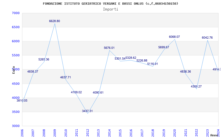The width and height of the screenshot is (221, 138).
Task: Click the chart title FONDAZIONE ISTITUTO GERIATRICO VERGANI
Action: tap(110, 4)
